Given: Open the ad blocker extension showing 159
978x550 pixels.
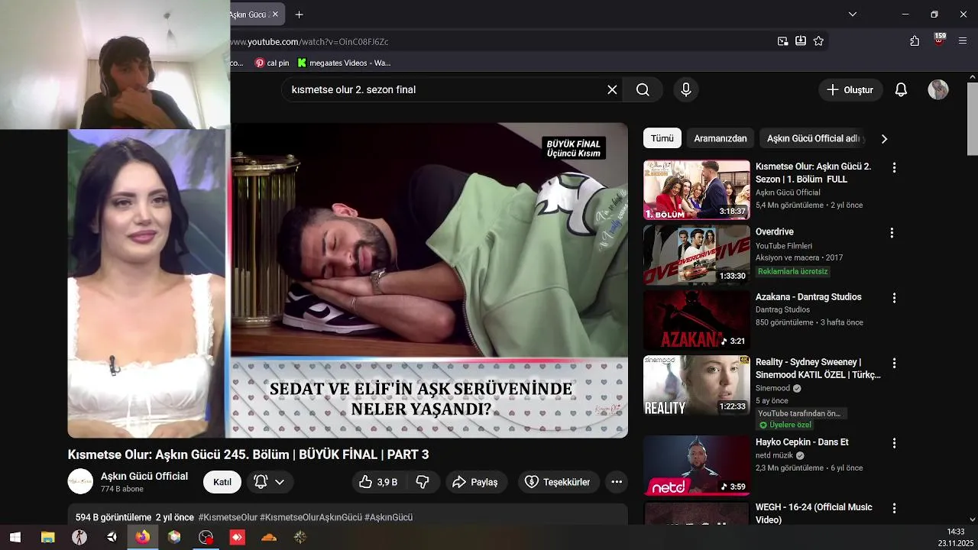Looking at the screenshot, I should [x=939, y=40].
